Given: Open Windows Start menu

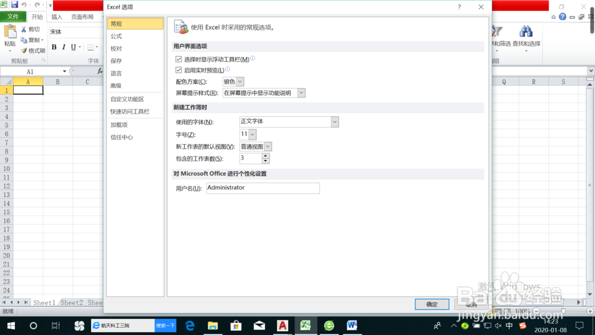Looking at the screenshot, I should tap(11, 325).
